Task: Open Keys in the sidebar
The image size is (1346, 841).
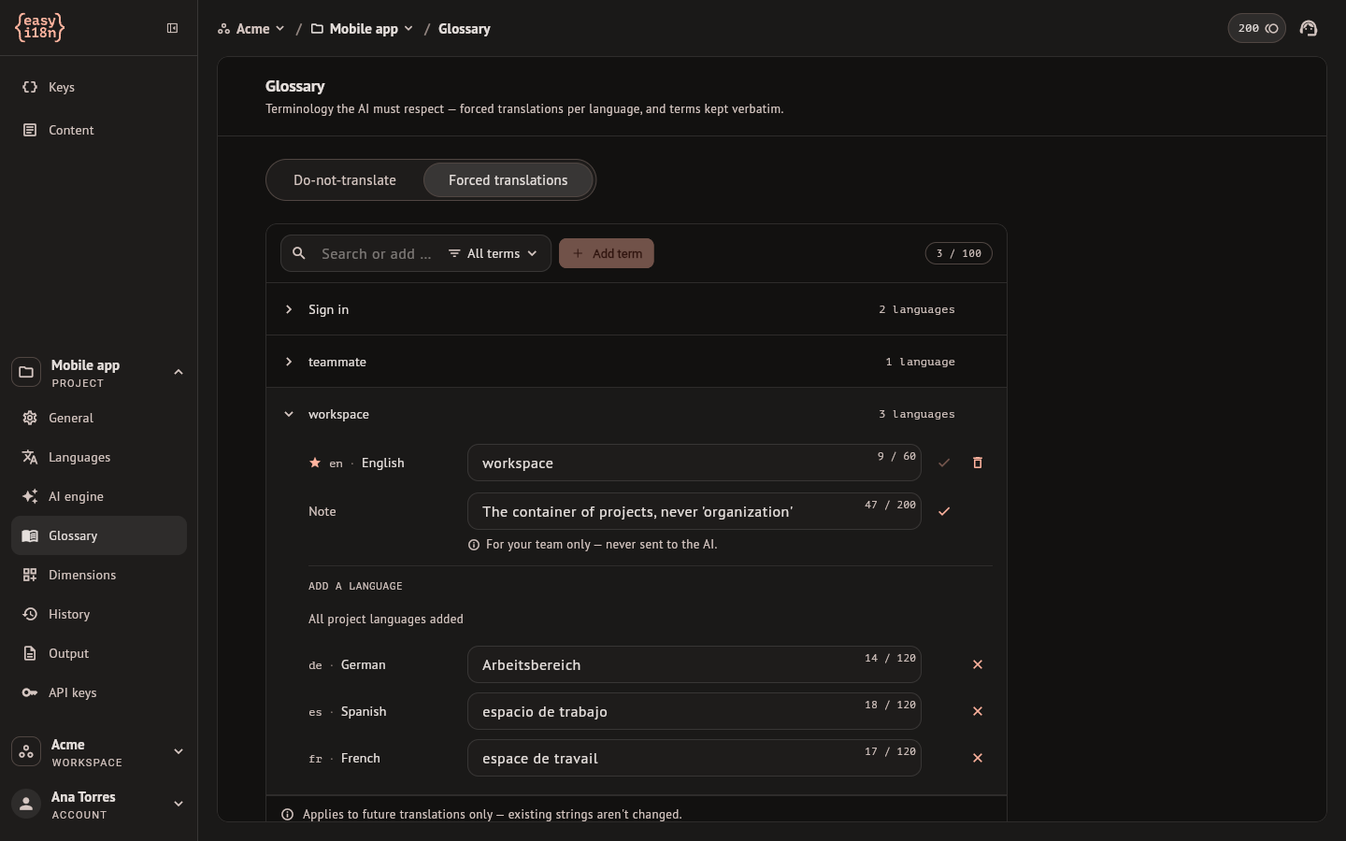Action: pyautogui.click(x=99, y=87)
